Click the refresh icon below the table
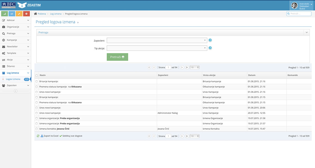Viewport: 315px width, 168px height. [x=38, y=136]
